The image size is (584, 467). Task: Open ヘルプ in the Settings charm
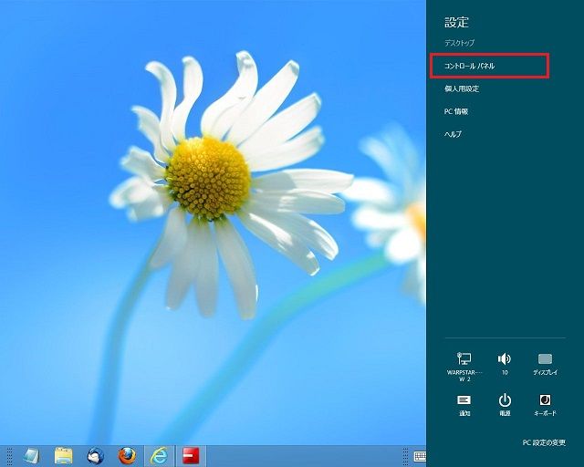click(x=453, y=134)
